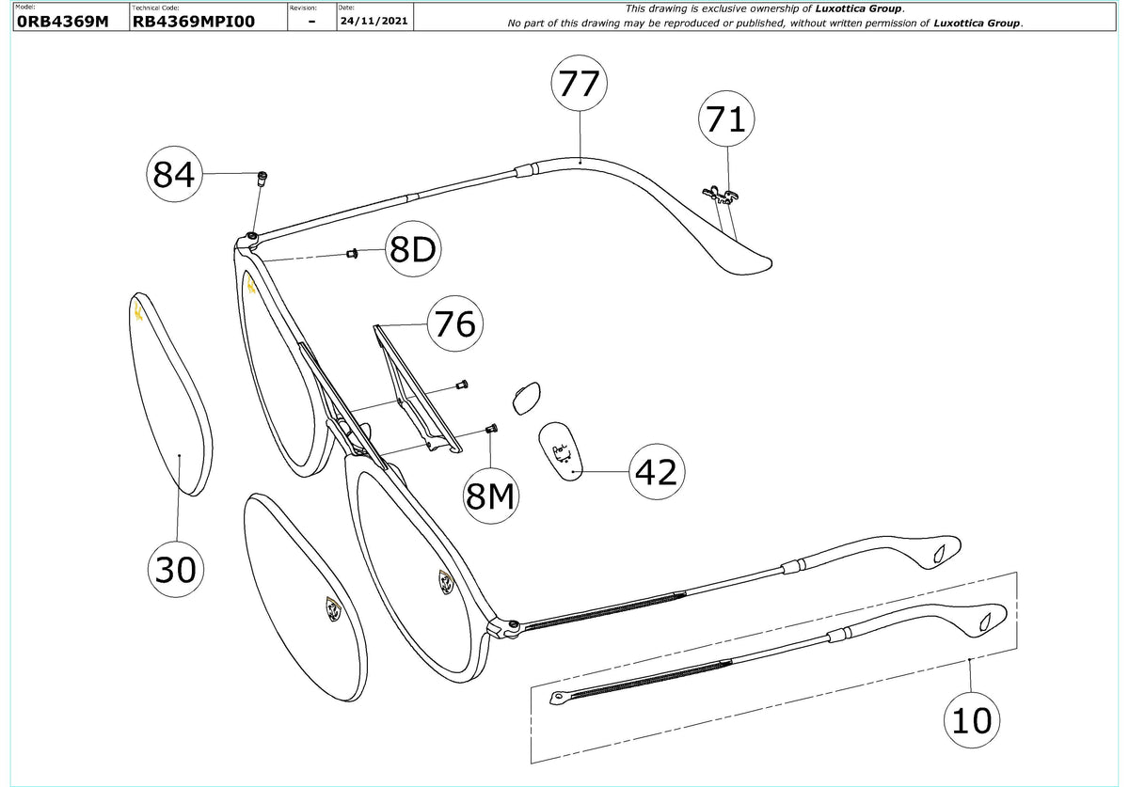
Task: Click the temple tip hook part 71
Action: pos(723,195)
